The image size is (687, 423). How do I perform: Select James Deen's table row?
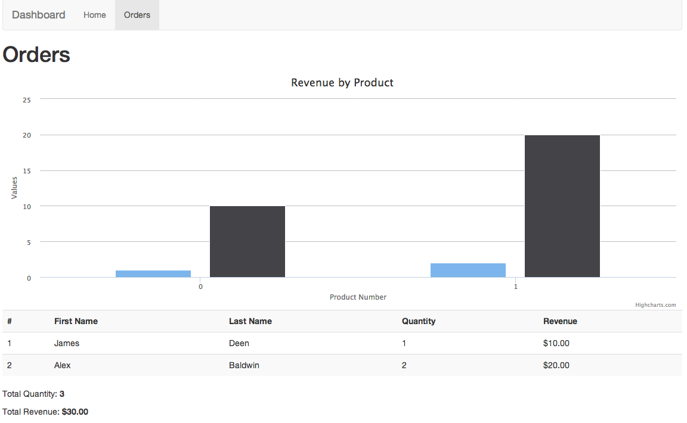[239, 343]
